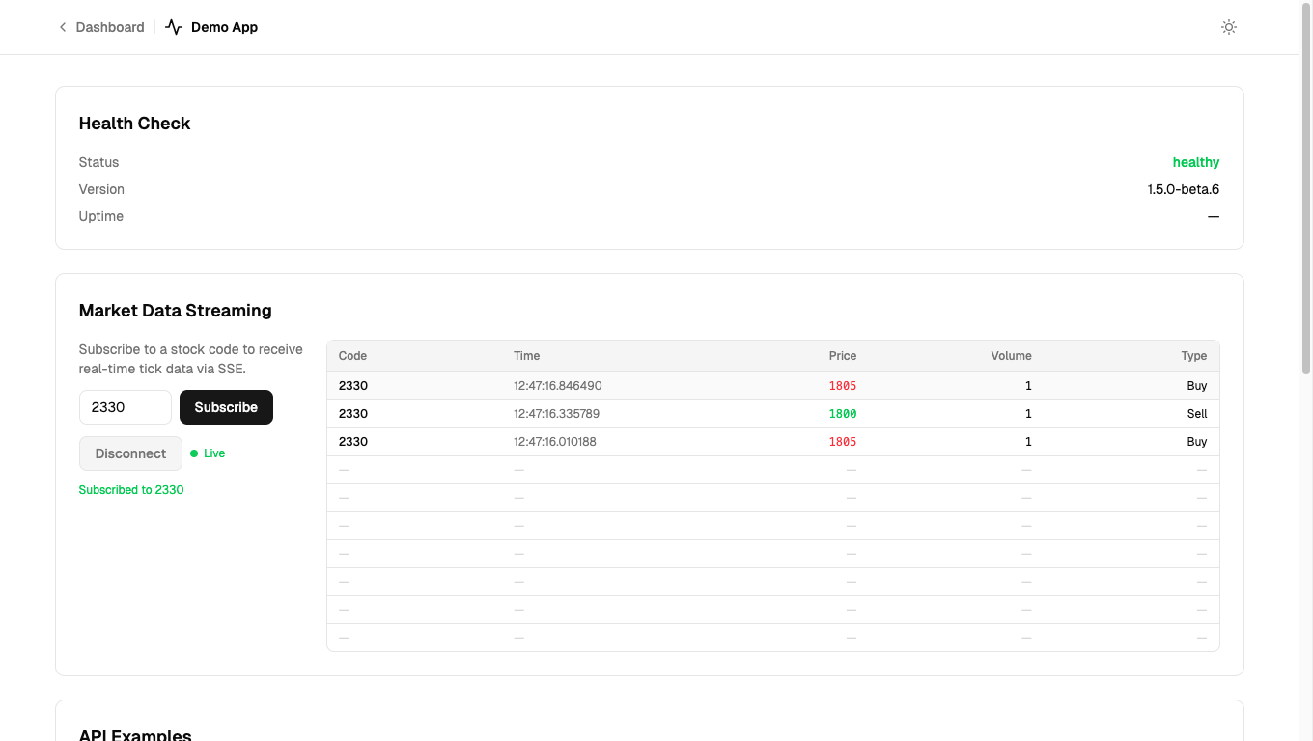1313x741 pixels.
Task: Select the tick time 12:47:16.846490
Action: 557,386
